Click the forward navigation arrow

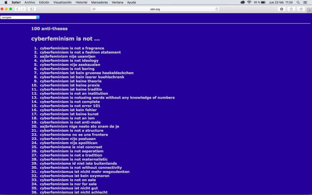[x=23, y=9]
